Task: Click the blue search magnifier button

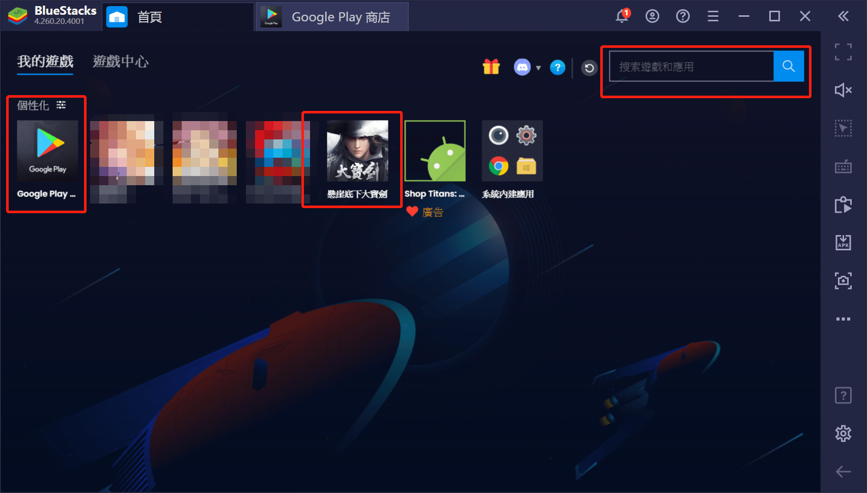Action: (789, 66)
